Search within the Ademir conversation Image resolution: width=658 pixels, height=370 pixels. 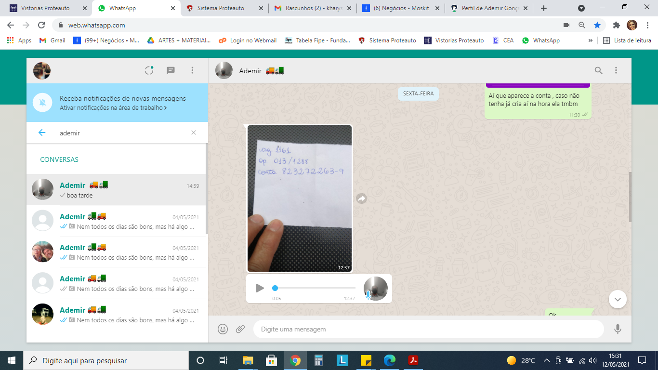click(598, 70)
